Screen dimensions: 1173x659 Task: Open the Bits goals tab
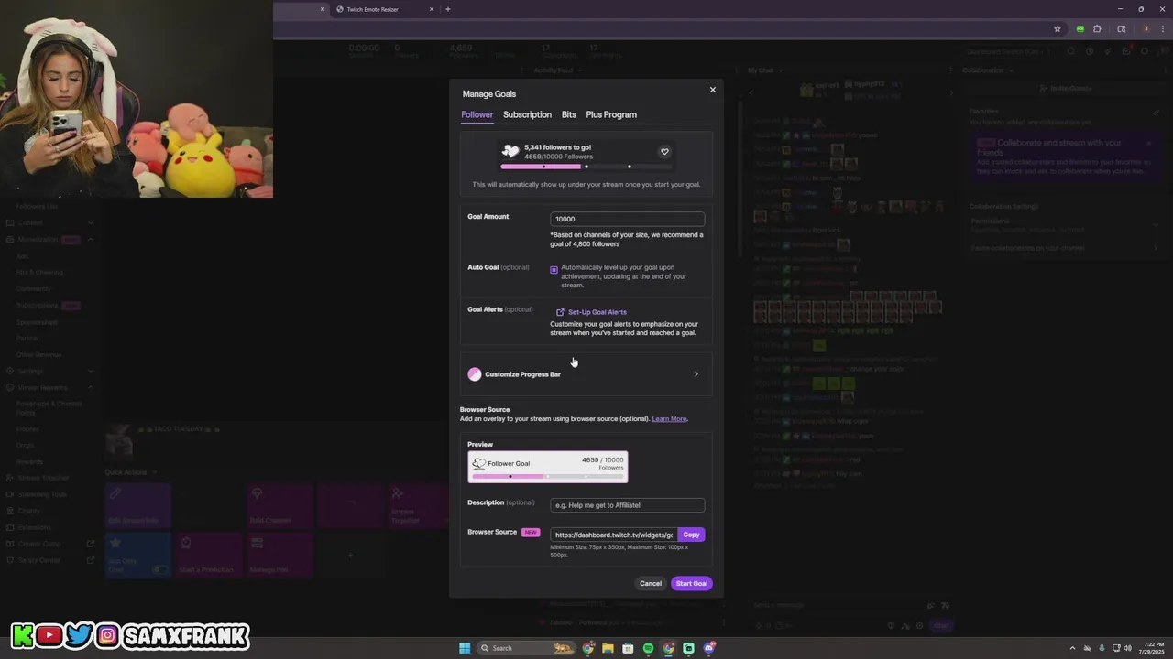coord(569,114)
